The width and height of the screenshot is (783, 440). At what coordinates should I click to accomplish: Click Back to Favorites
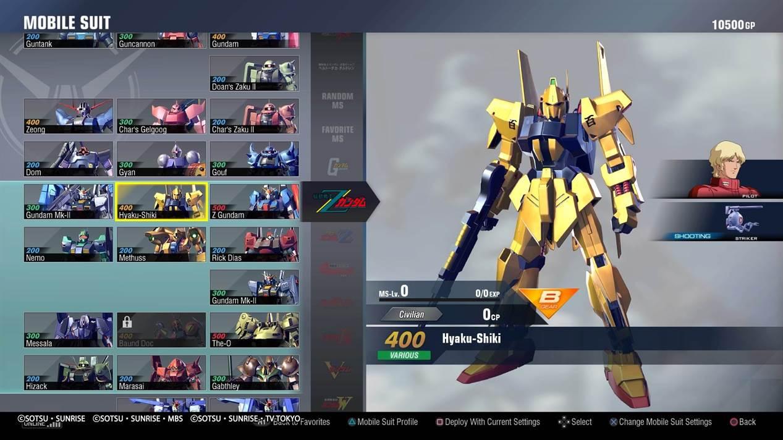point(301,422)
